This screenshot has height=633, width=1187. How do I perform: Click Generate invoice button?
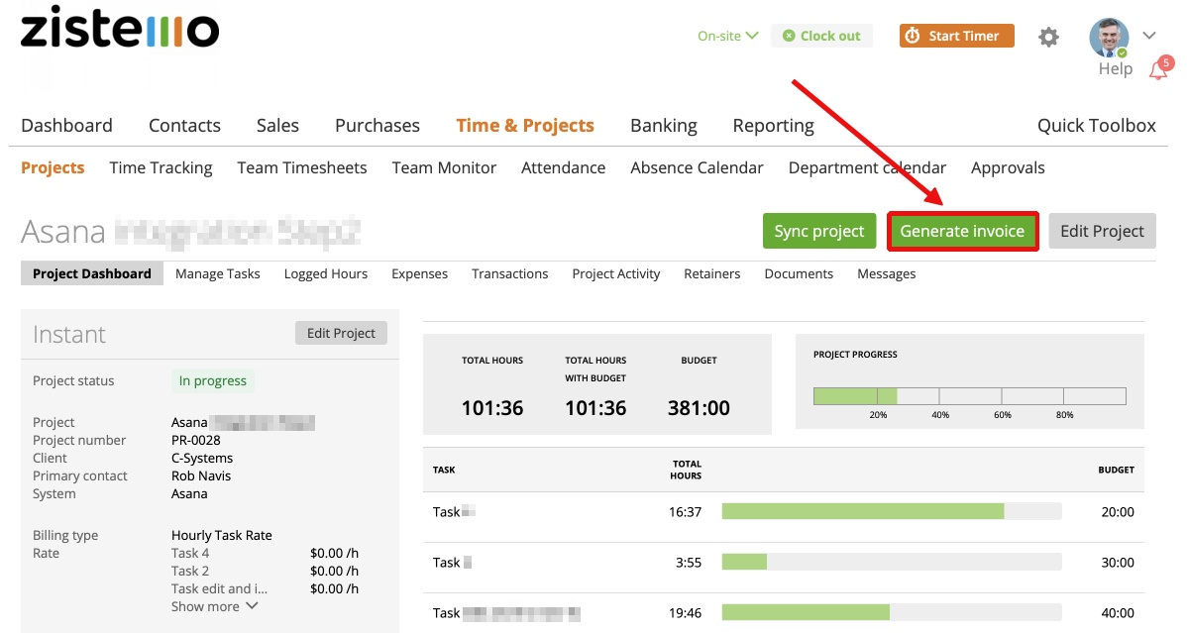coord(962,231)
